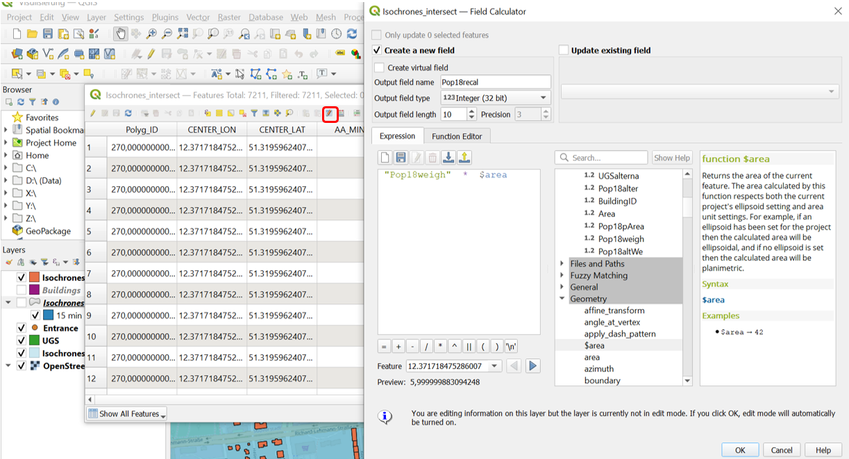Toggle visibility of the Buildings layer
The height and width of the screenshot is (459, 849).
22,290
